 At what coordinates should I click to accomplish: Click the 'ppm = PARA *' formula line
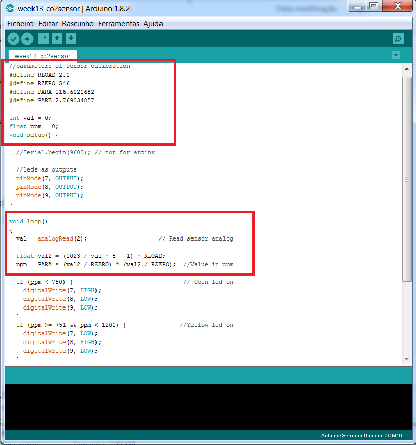click(96, 264)
